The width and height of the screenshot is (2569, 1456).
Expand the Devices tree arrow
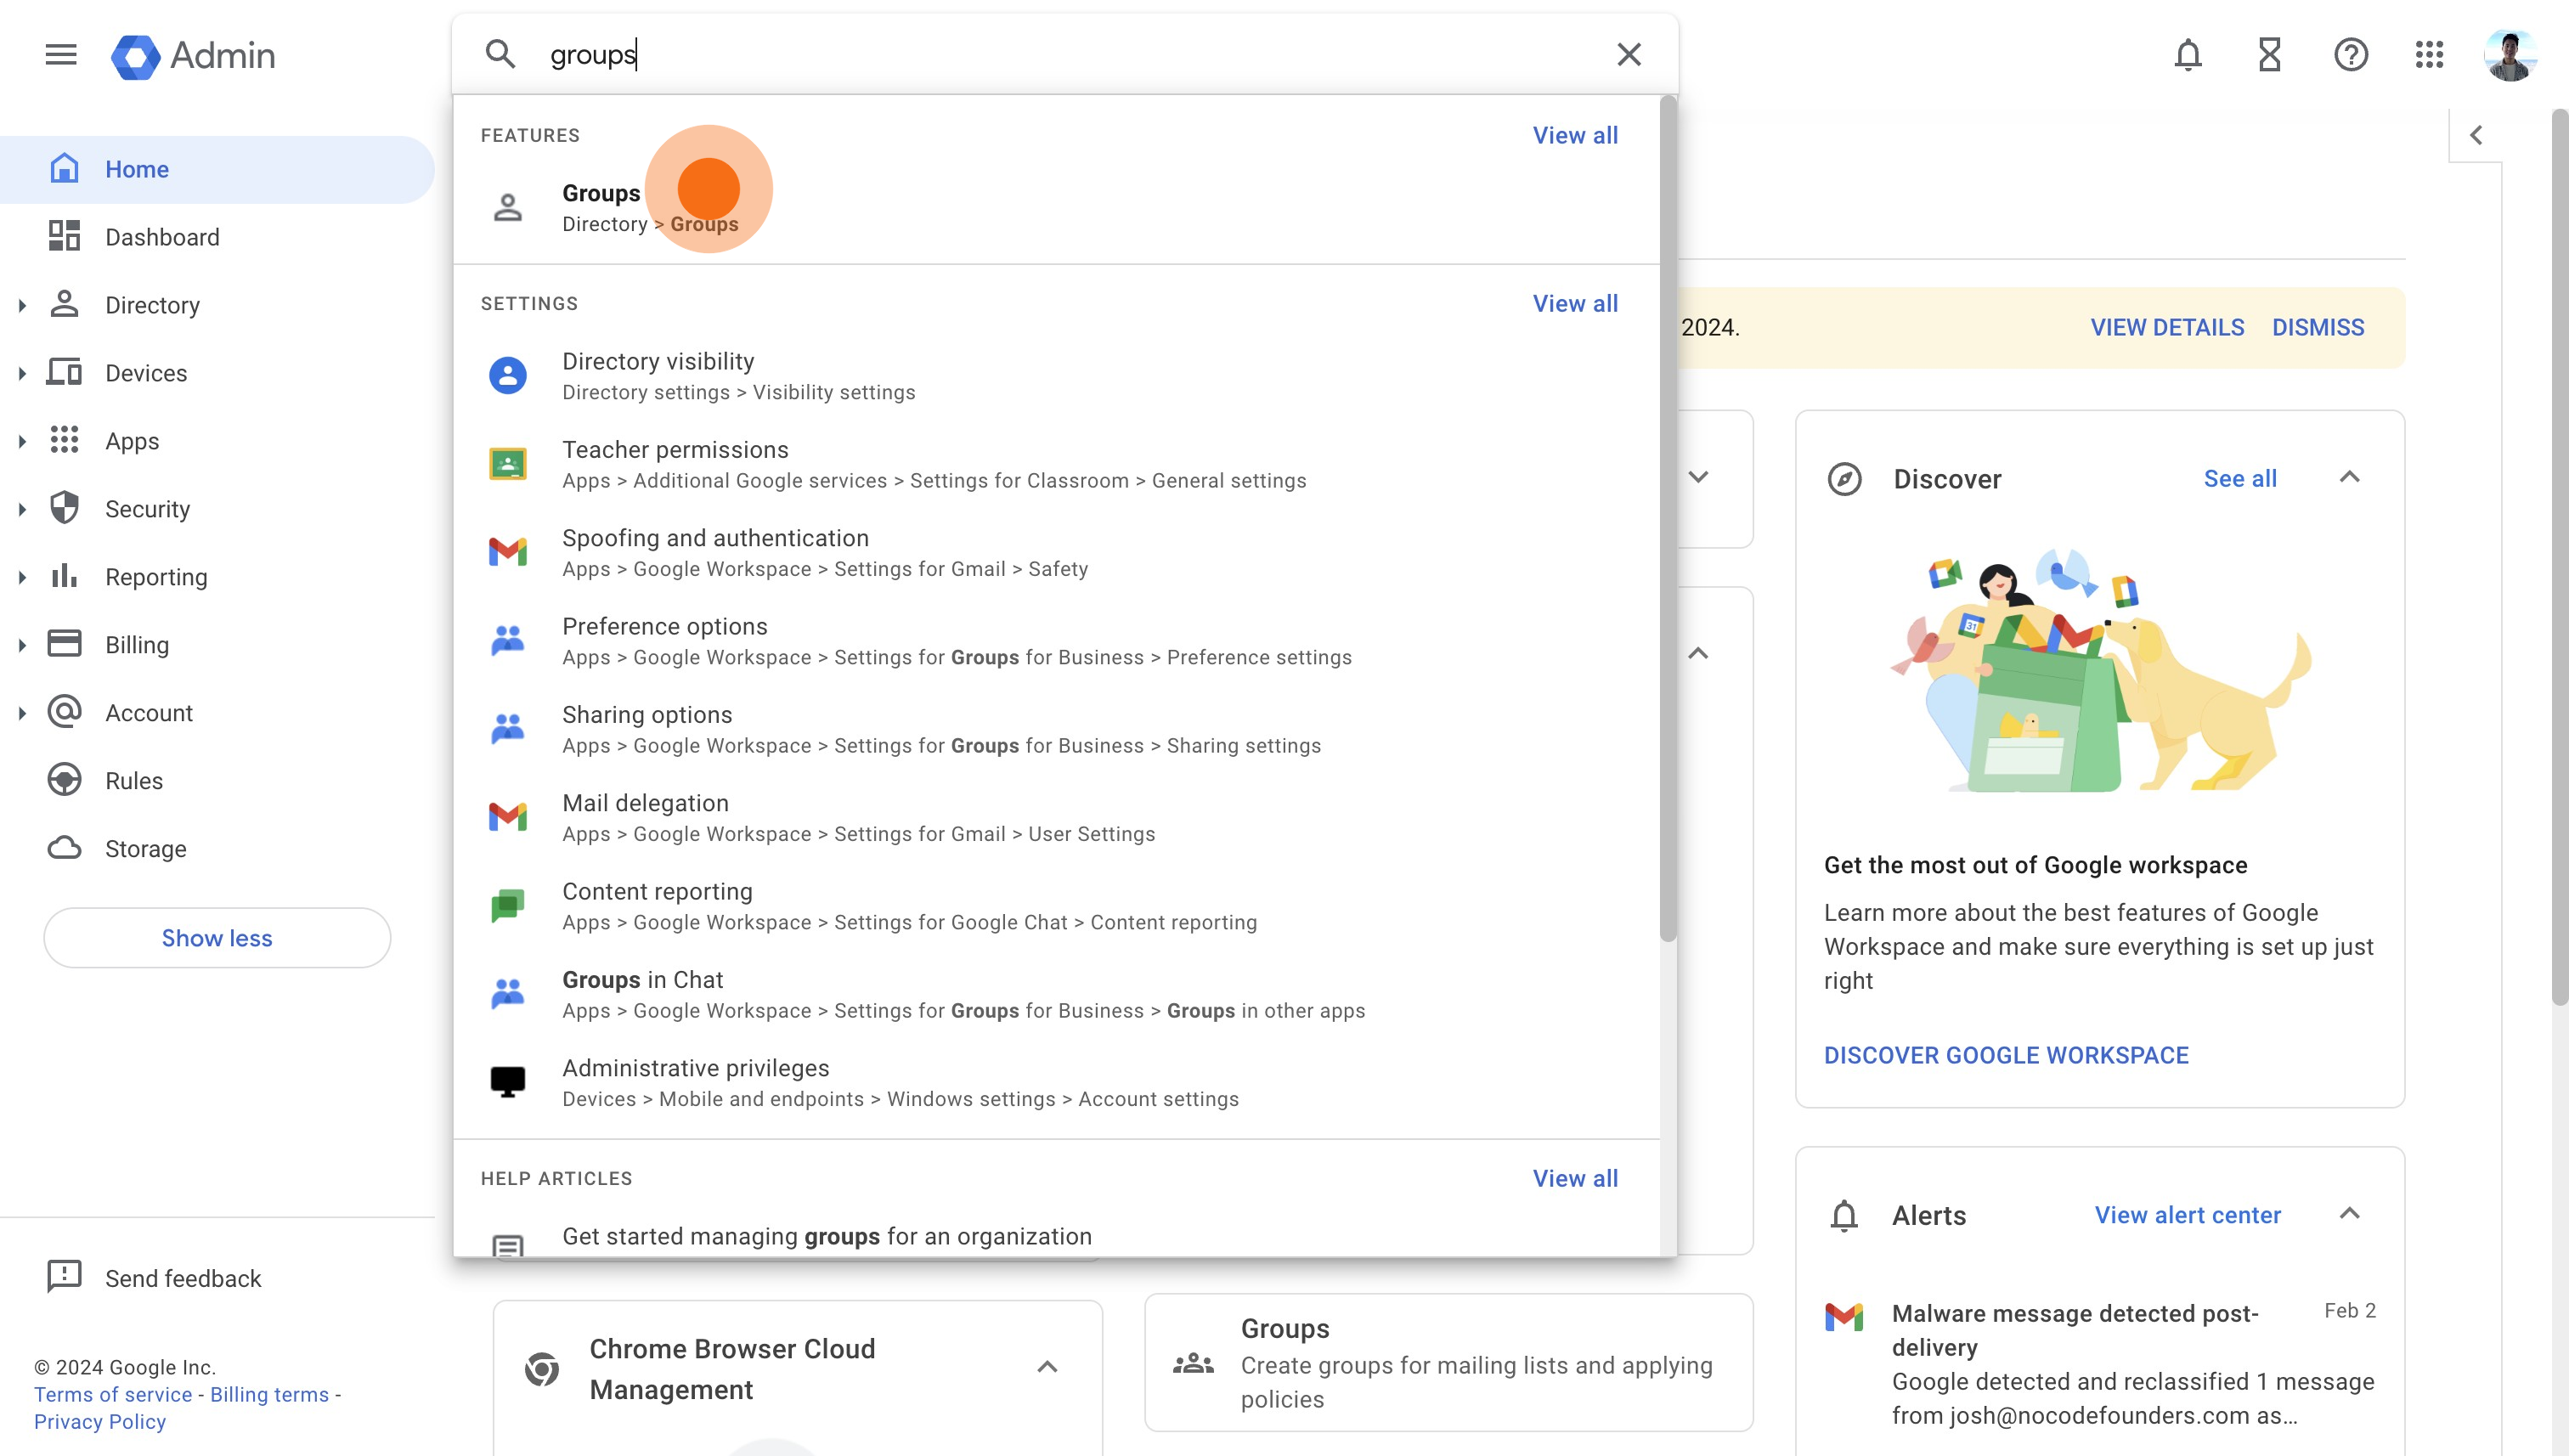pyautogui.click(x=22, y=373)
